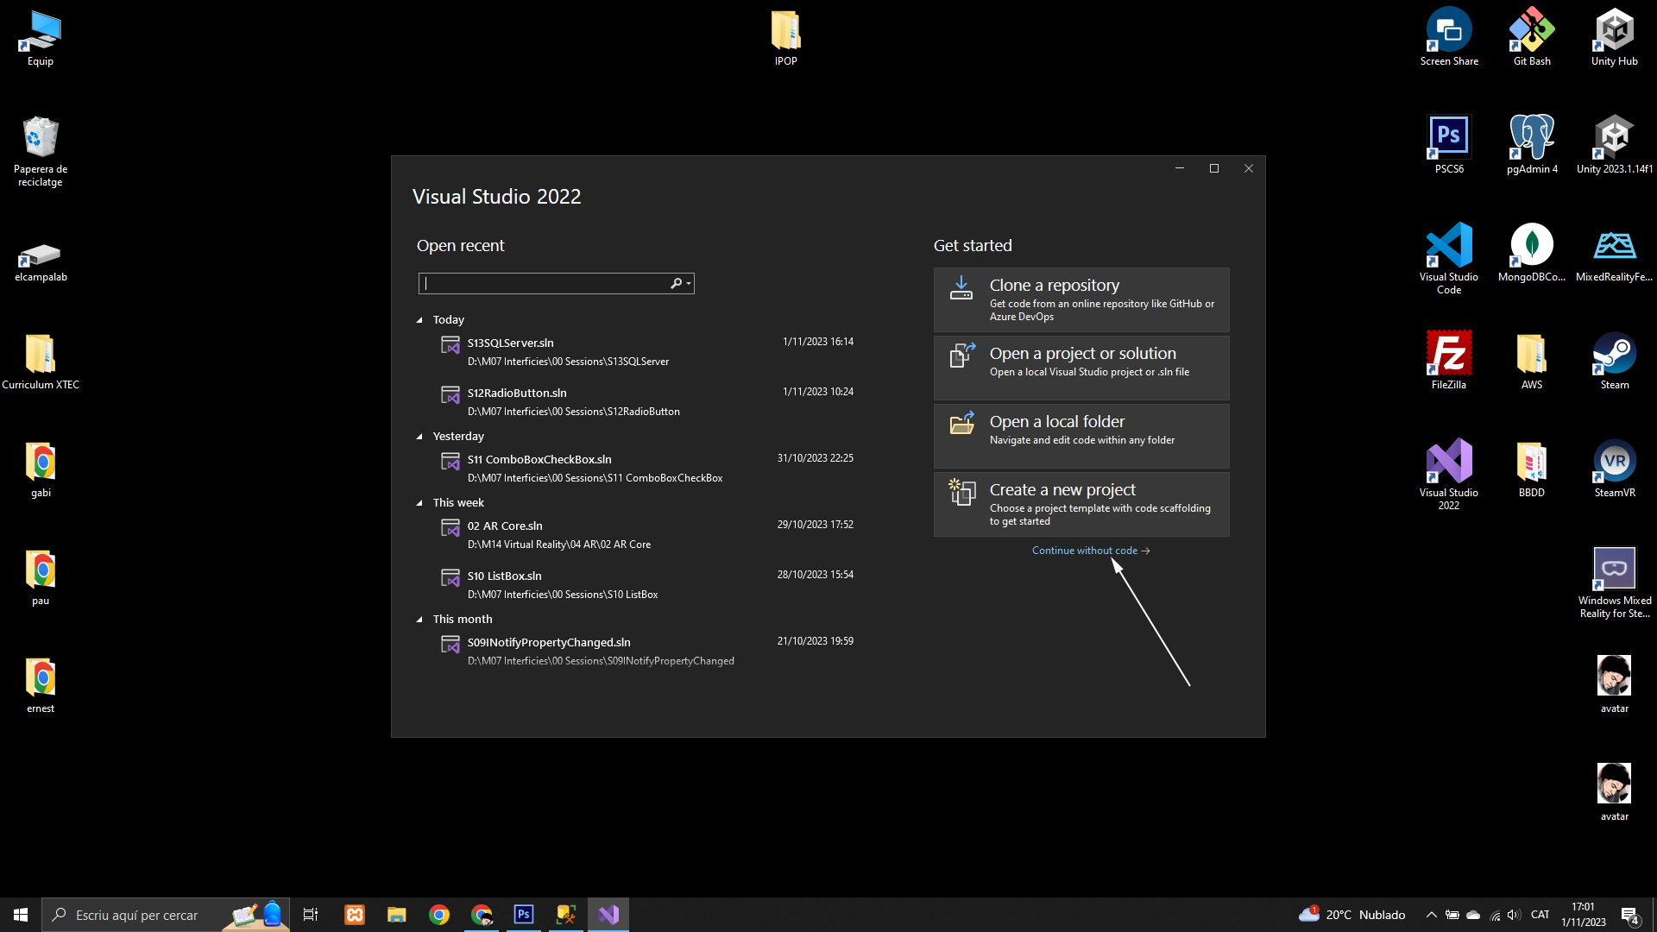
Task: Click the S13SQLServer.sln solution icon
Action: pyautogui.click(x=450, y=345)
